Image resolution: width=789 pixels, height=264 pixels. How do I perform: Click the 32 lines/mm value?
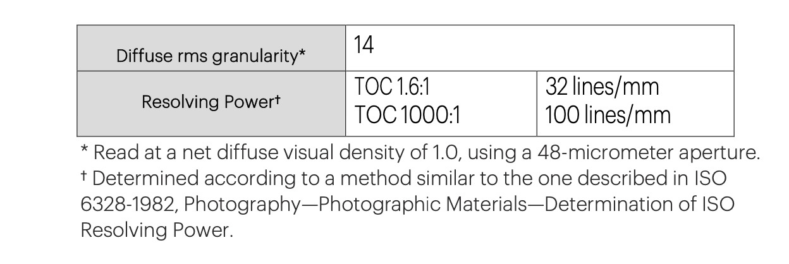click(x=602, y=87)
